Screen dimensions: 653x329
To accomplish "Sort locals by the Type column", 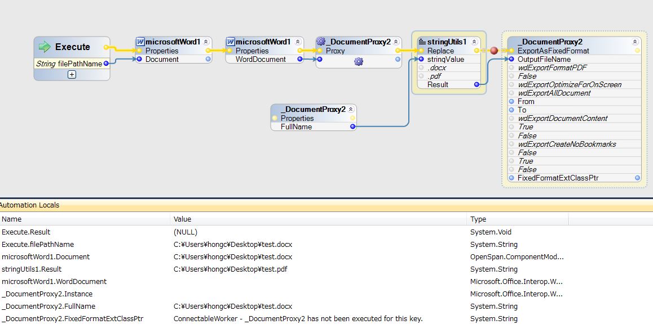I will [518, 219].
